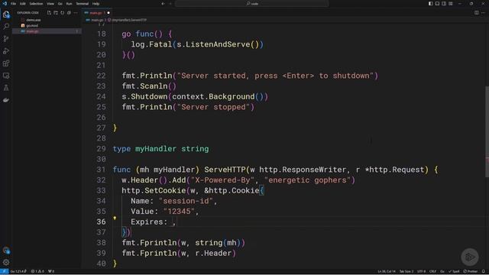Go forward with the navigation arrow

coord(170,4)
